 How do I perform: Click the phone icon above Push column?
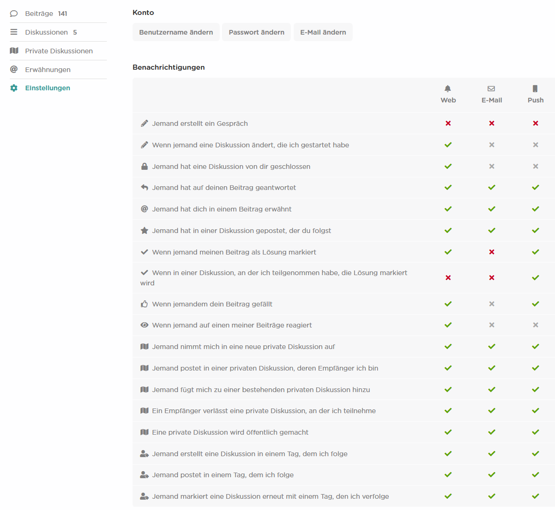click(535, 88)
